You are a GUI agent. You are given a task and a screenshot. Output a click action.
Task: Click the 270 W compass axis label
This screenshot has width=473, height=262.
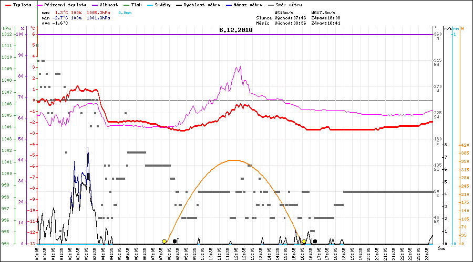coord(438,89)
